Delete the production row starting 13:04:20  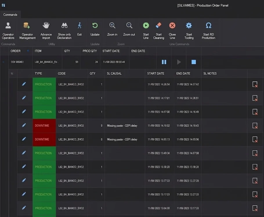pos(255,208)
